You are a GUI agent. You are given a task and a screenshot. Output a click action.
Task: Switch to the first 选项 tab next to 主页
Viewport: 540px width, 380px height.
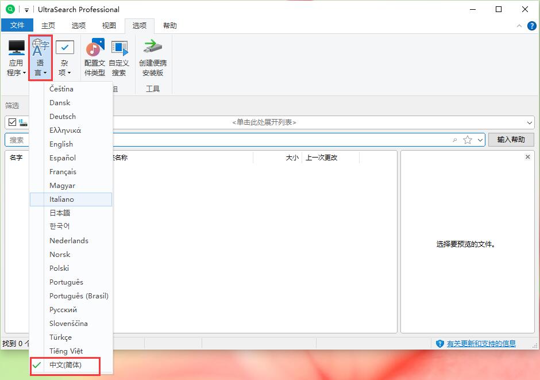click(x=79, y=25)
